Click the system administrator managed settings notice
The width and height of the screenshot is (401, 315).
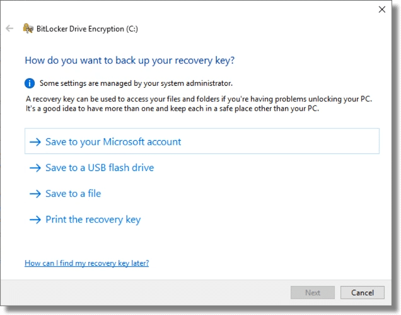tap(136, 83)
